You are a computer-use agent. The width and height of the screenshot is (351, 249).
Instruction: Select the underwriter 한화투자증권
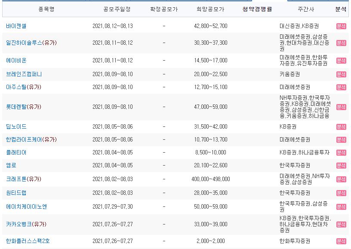coord(295,241)
